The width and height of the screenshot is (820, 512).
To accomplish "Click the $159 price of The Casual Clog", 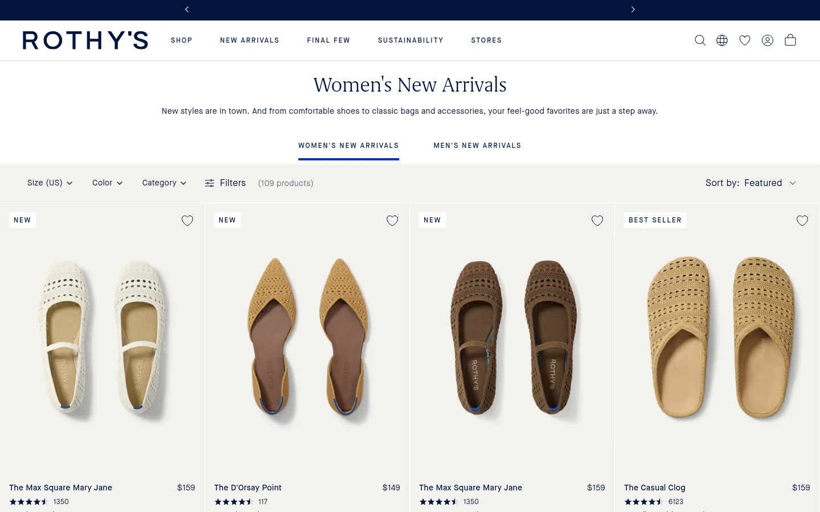I will point(801,488).
